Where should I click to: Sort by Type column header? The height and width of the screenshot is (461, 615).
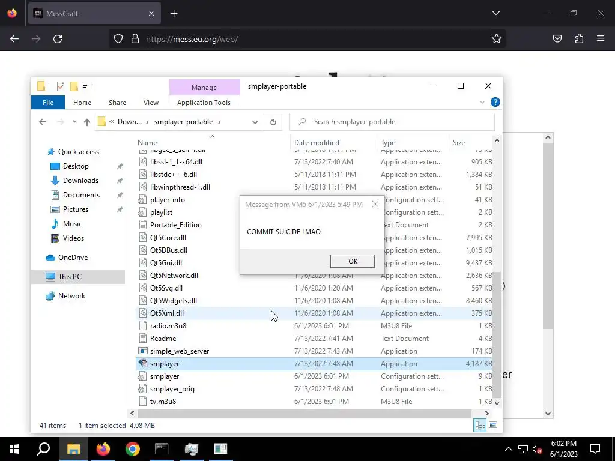point(413,143)
